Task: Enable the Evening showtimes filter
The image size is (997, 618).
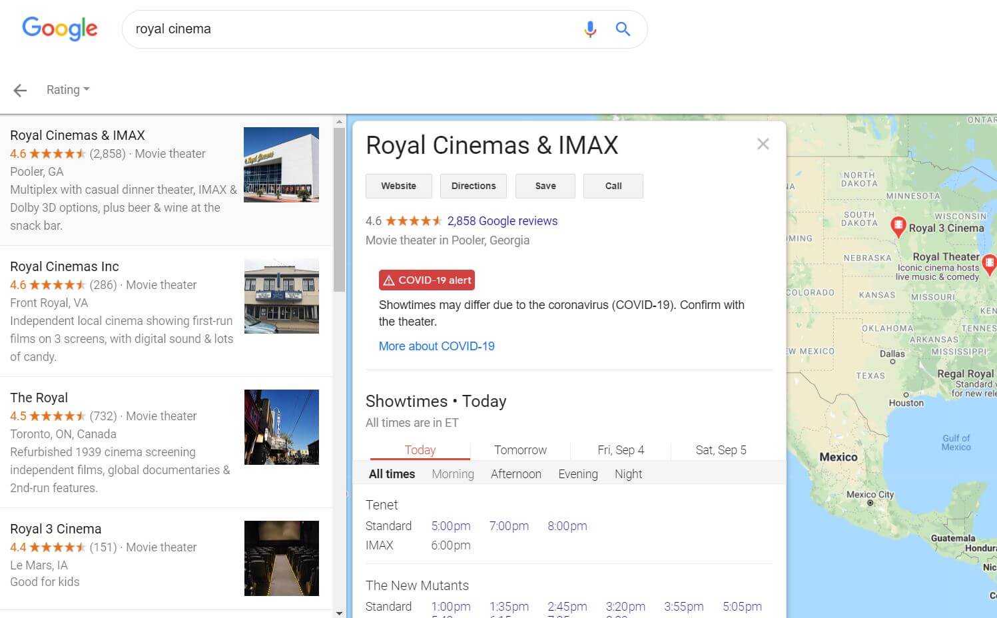Action: click(577, 473)
